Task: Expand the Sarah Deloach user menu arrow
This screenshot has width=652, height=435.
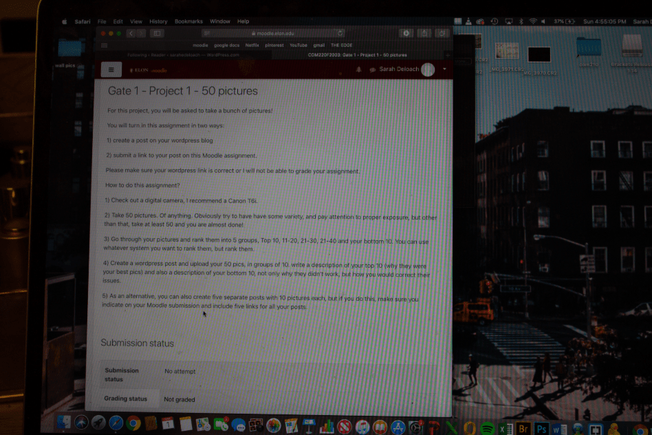Action: [x=445, y=70]
